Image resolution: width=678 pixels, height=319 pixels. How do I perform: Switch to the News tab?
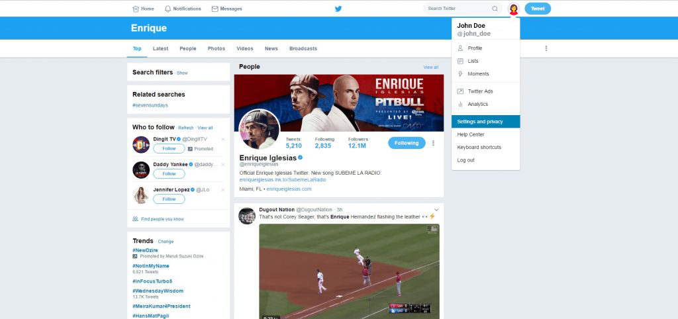(x=271, y=48)
